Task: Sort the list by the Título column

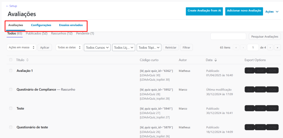Action: pos(22,60)
